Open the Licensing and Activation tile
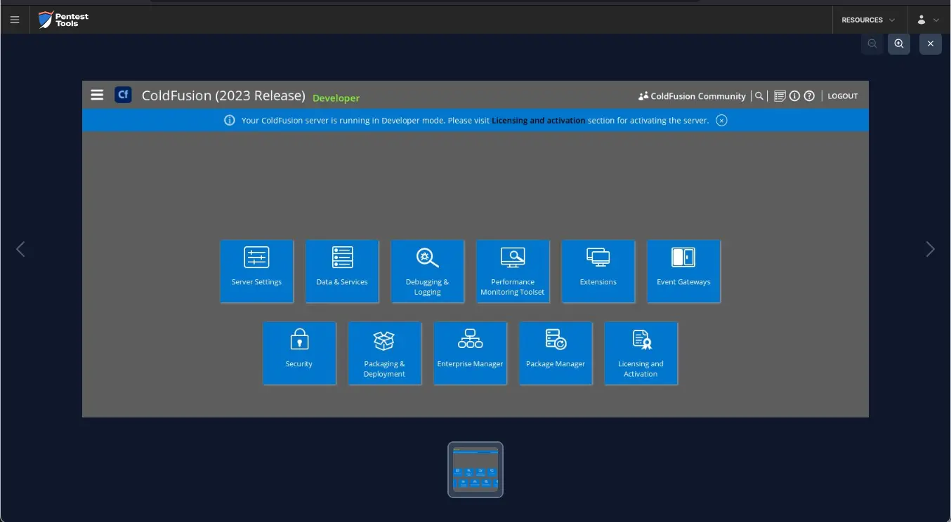This screenshot has width=951, height=522. click(x=641, y=354)
